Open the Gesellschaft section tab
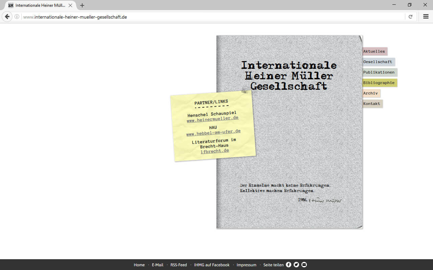 click(x=379, y=62)
